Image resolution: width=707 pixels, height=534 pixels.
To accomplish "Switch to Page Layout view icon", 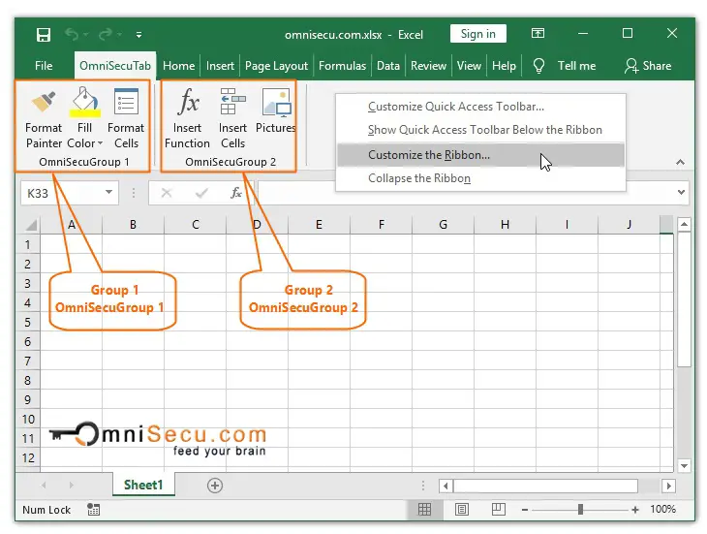I will [461, 510].
